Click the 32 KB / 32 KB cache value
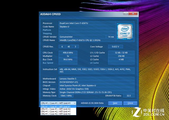This screenshot has height=120, width=169. (x=121, y=53)
